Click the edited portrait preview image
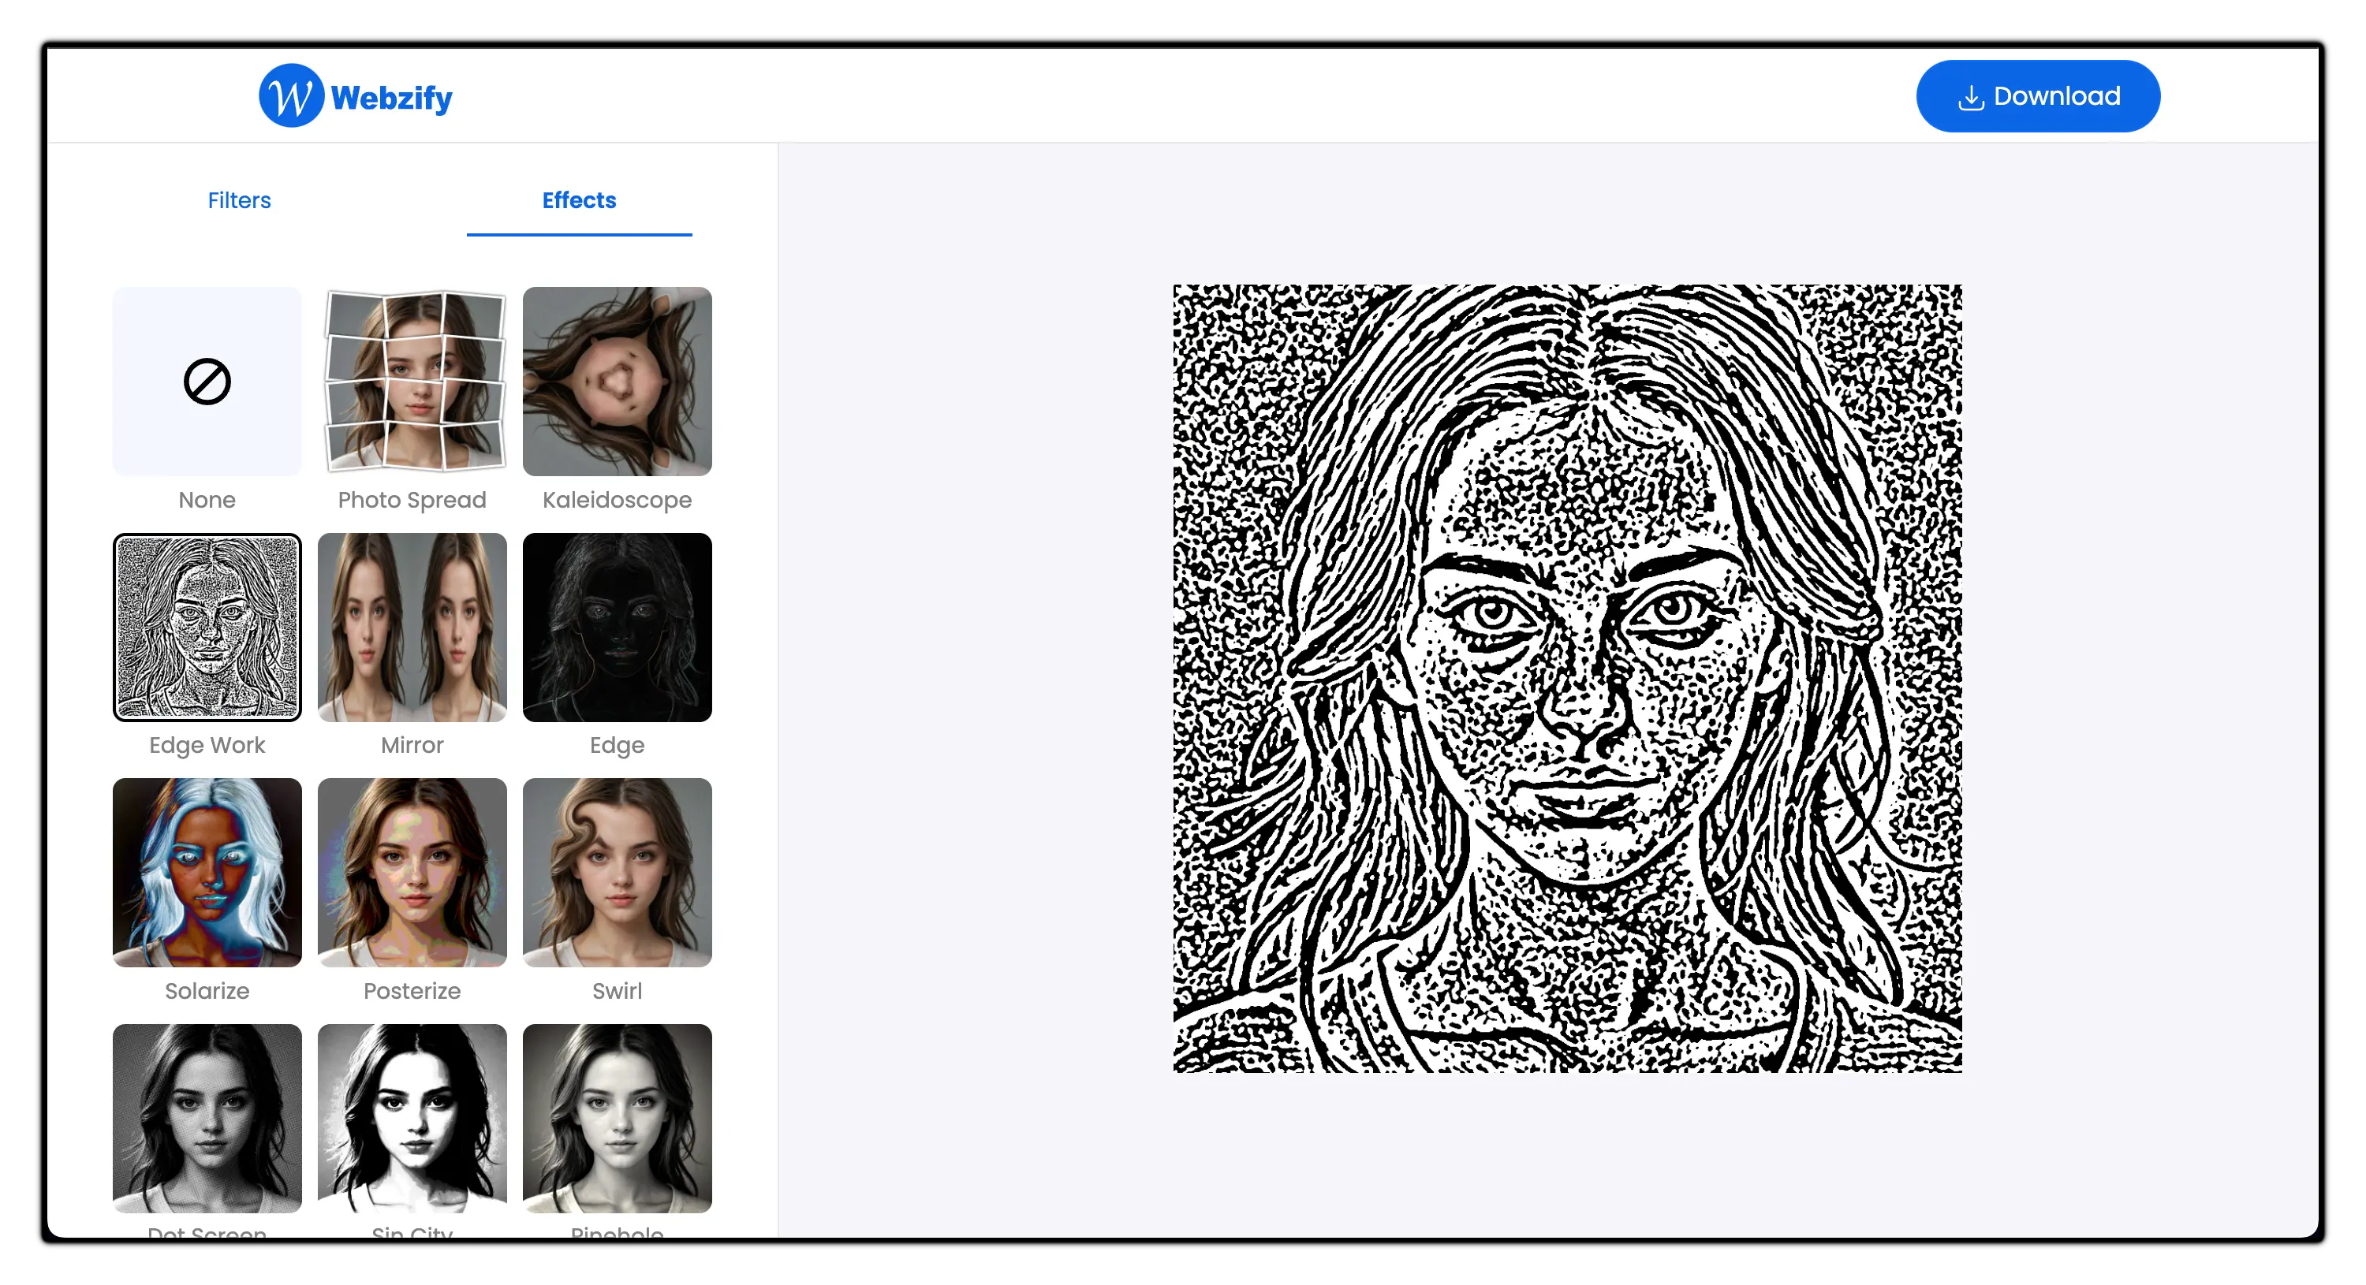The width and height of the screenshot is (2366, 1285). pyautogui.click(x=1567, y=678)
